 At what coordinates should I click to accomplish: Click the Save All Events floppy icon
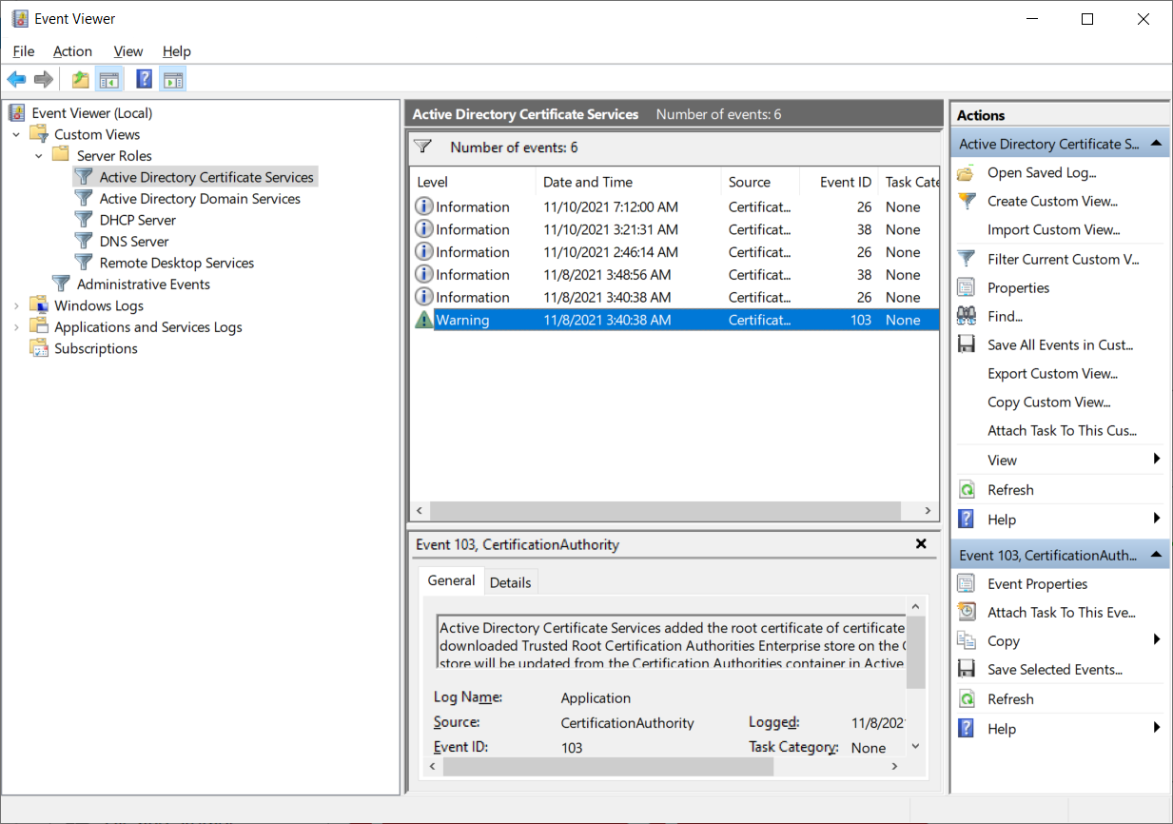click(967, 344)
